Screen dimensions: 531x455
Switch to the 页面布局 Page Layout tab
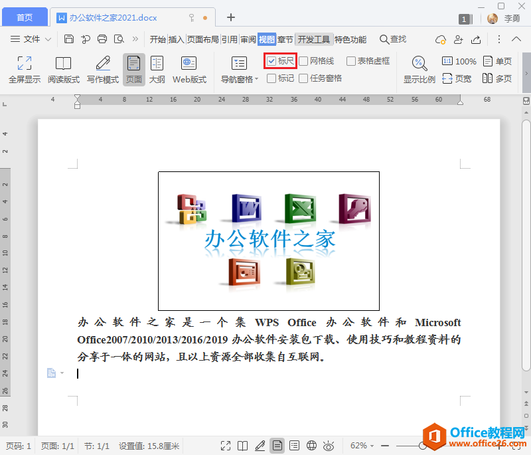tap(202, 39)
